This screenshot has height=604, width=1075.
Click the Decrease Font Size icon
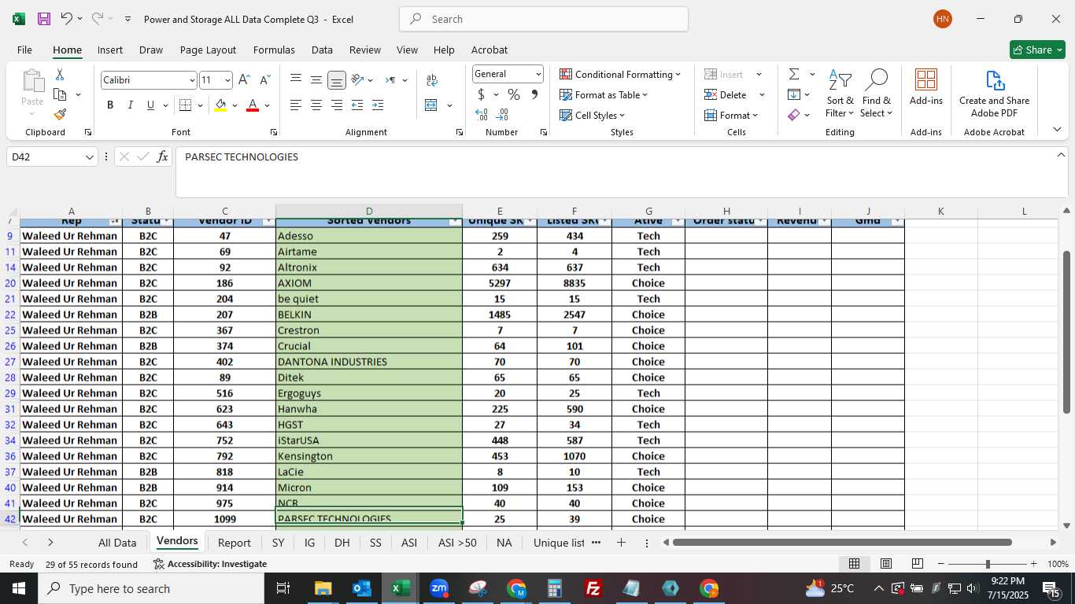click(264, 80)
